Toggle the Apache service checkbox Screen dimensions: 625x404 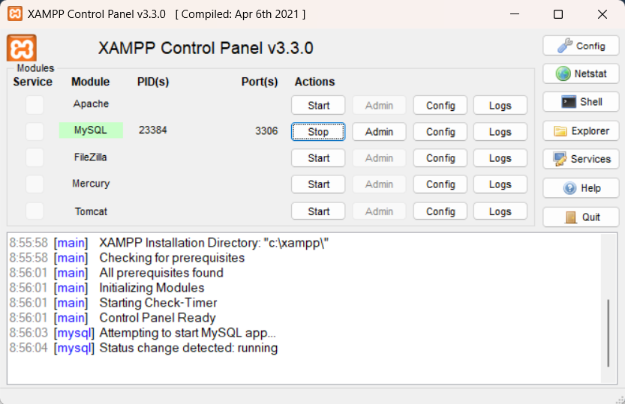point(35,105)
